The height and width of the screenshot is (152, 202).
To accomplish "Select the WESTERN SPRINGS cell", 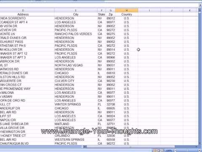I will (x=76, y=139).
